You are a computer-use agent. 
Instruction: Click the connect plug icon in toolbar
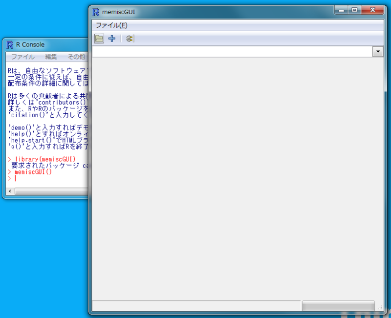[x=130, y=39]
